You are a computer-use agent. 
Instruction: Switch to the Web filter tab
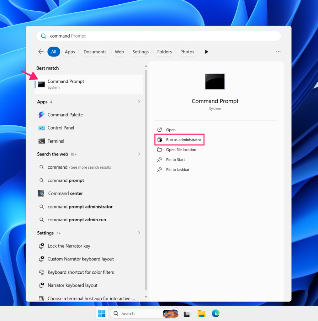pyautogui.click(x=119, y=52)
